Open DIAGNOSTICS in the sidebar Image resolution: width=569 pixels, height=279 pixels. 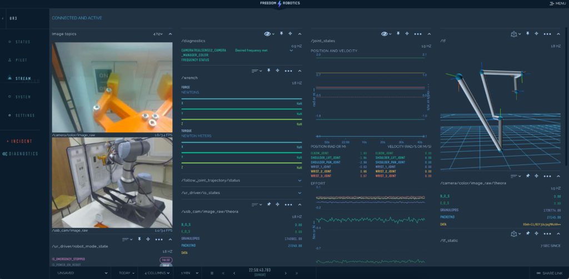pos(21,154)
